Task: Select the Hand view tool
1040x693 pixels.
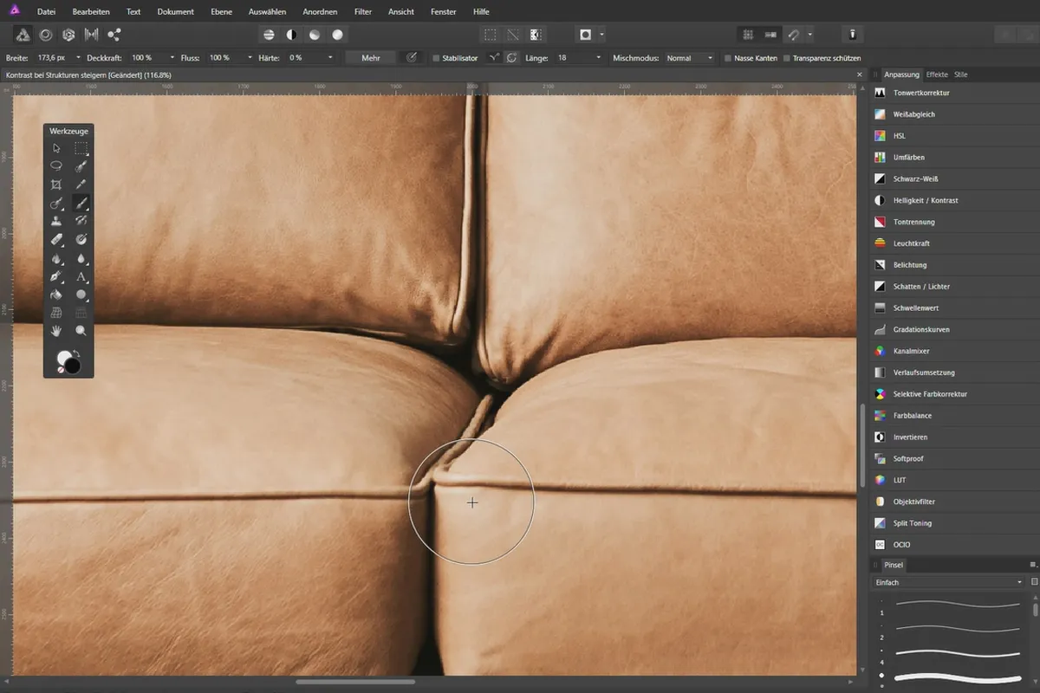Action: 56,331
